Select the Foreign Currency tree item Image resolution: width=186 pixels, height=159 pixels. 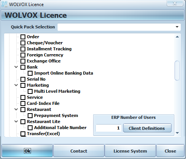(x=45, y=55)
